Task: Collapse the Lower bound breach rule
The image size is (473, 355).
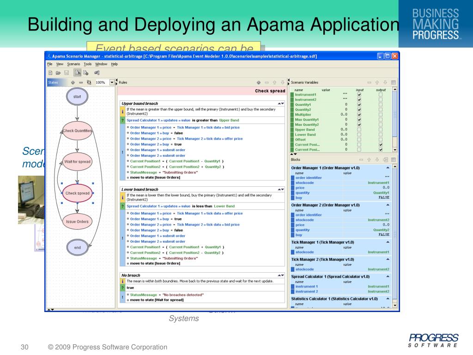Action: tap(280, 190)
